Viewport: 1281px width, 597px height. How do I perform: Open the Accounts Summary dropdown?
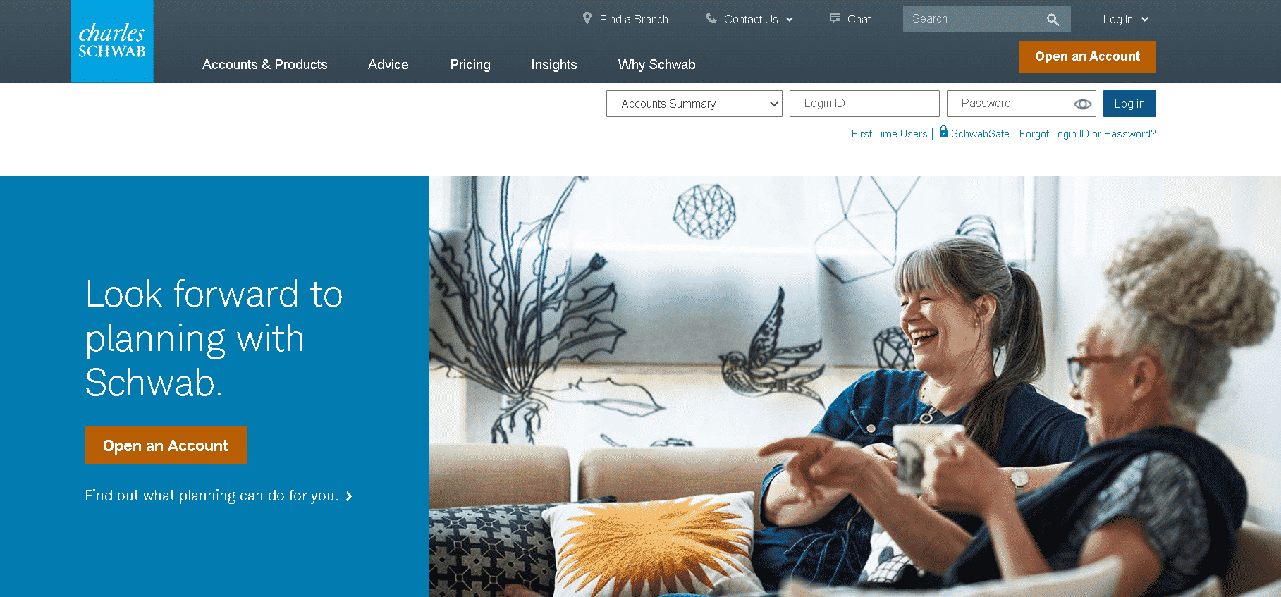pyautogui.click(x=694, y=104)
